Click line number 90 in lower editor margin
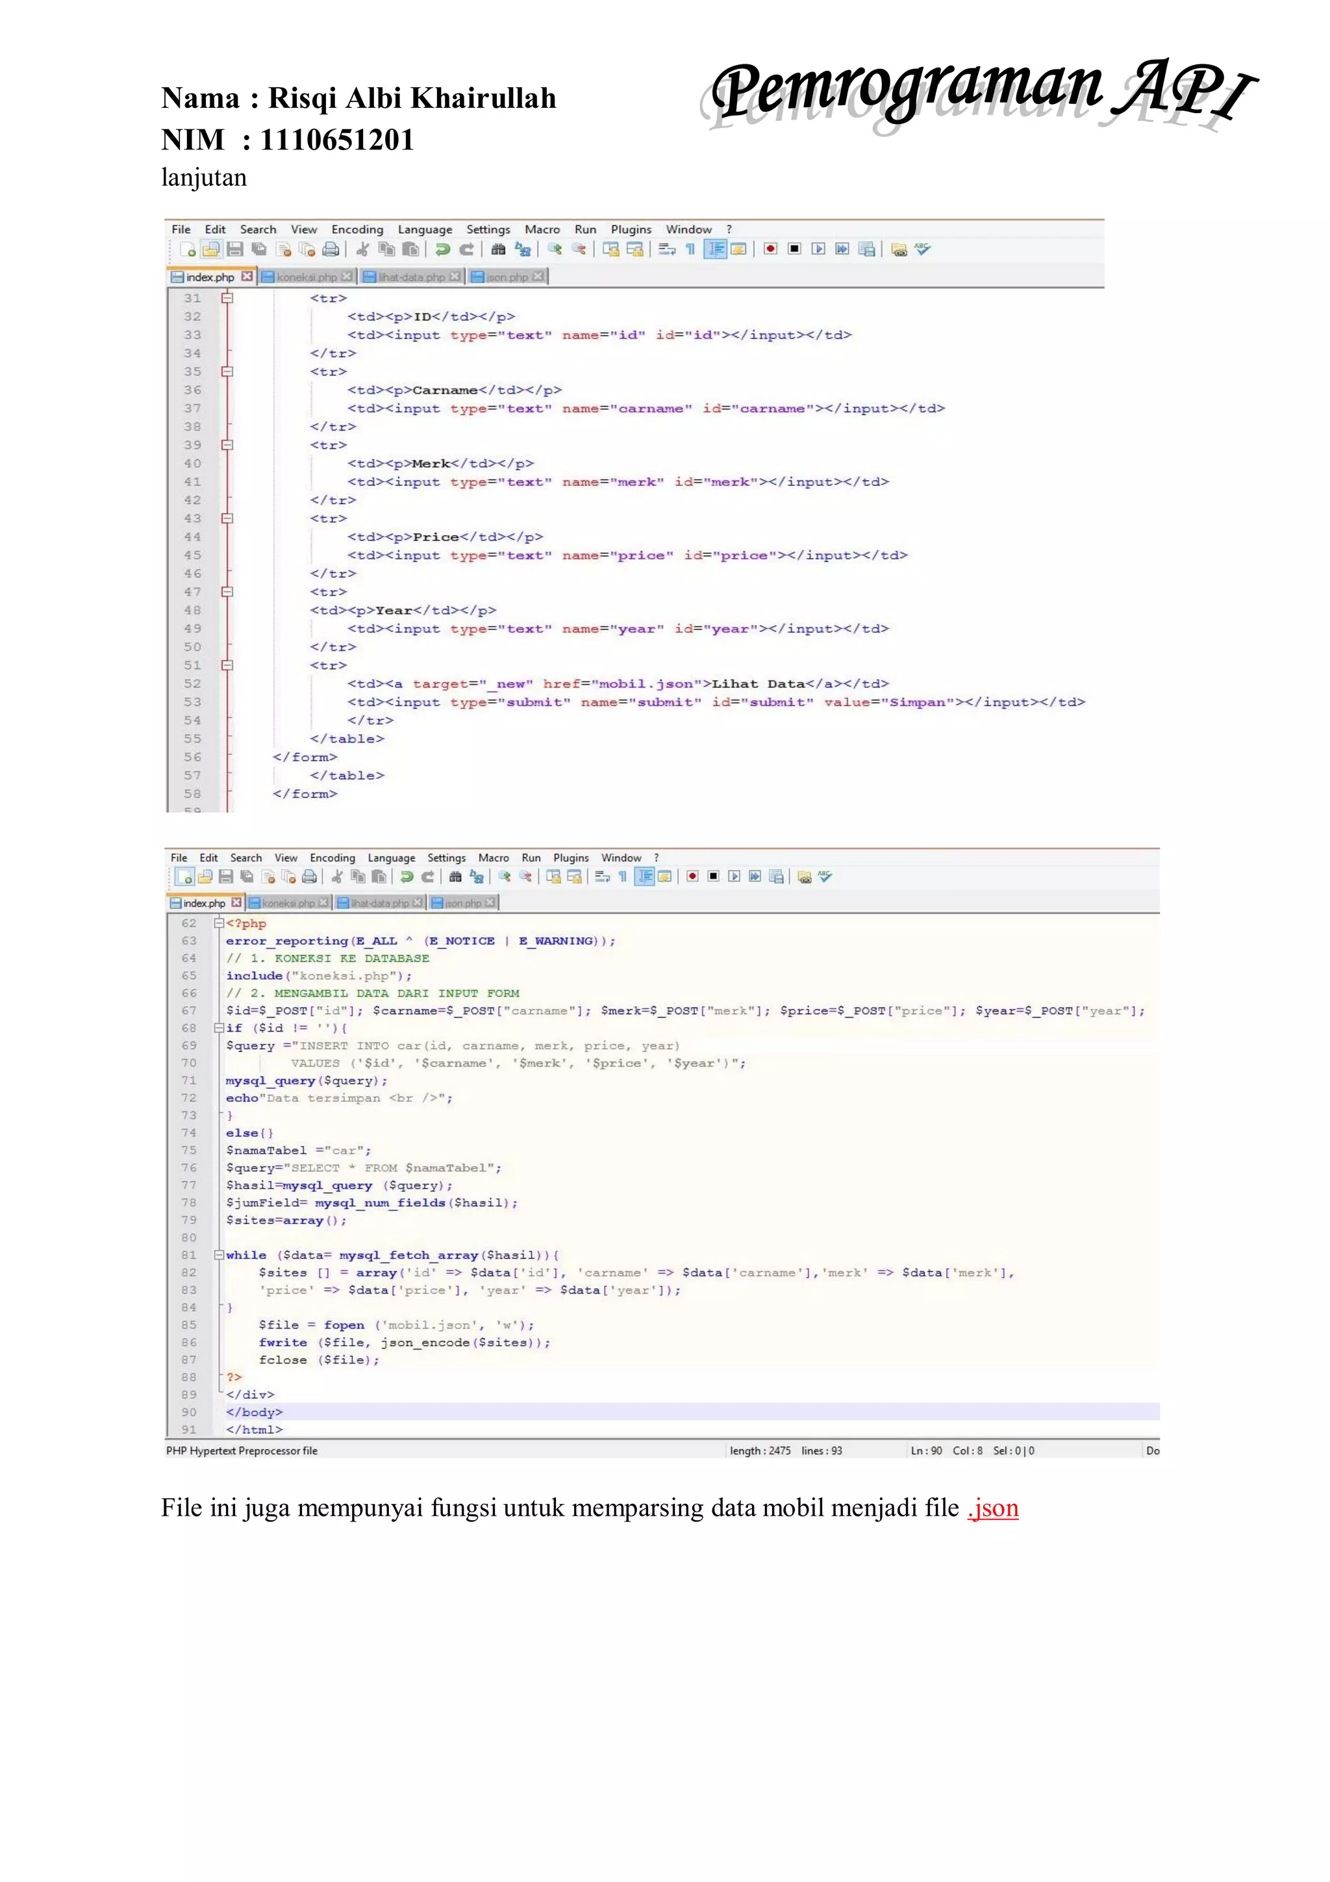1330x1882 pixels. click(x=189, y=1412)
